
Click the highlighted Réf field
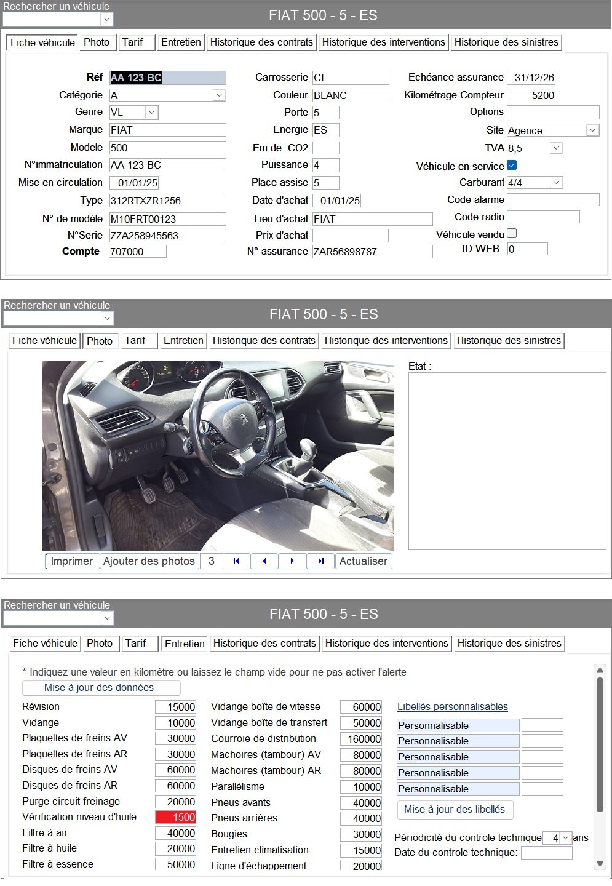point(168,78)
